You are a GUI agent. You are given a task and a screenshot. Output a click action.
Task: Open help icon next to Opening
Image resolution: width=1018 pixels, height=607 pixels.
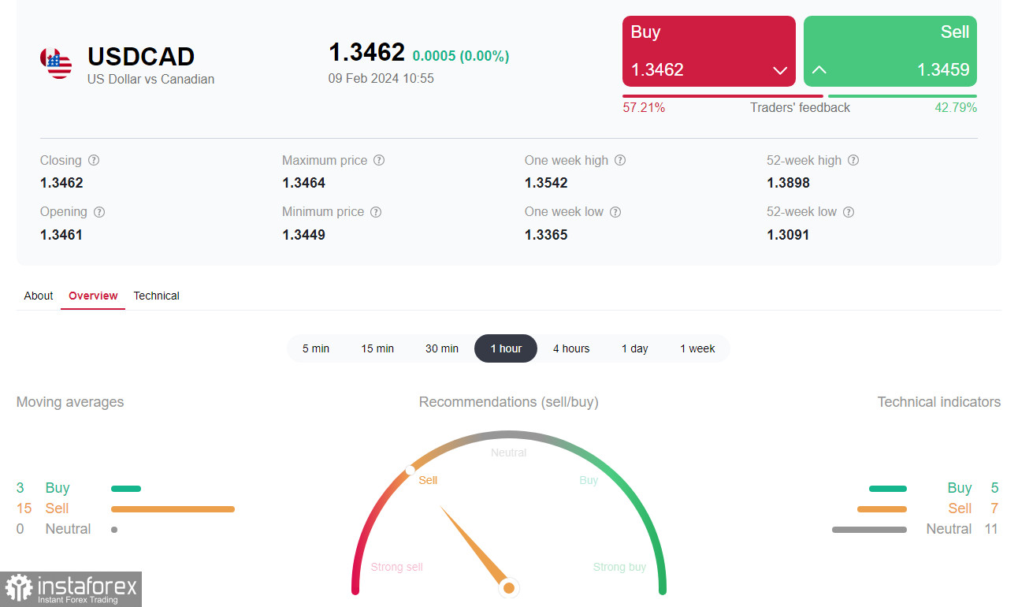point(99,212)
